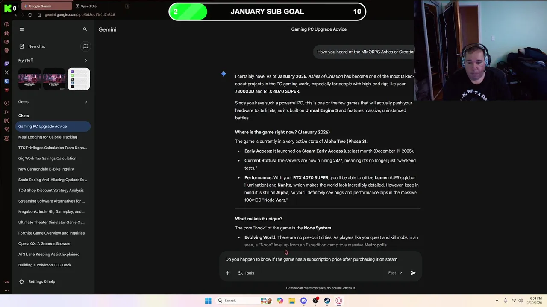This screenshot has width=547, height=307.
Task: Go back using browser back arrow
Action: 16,15
